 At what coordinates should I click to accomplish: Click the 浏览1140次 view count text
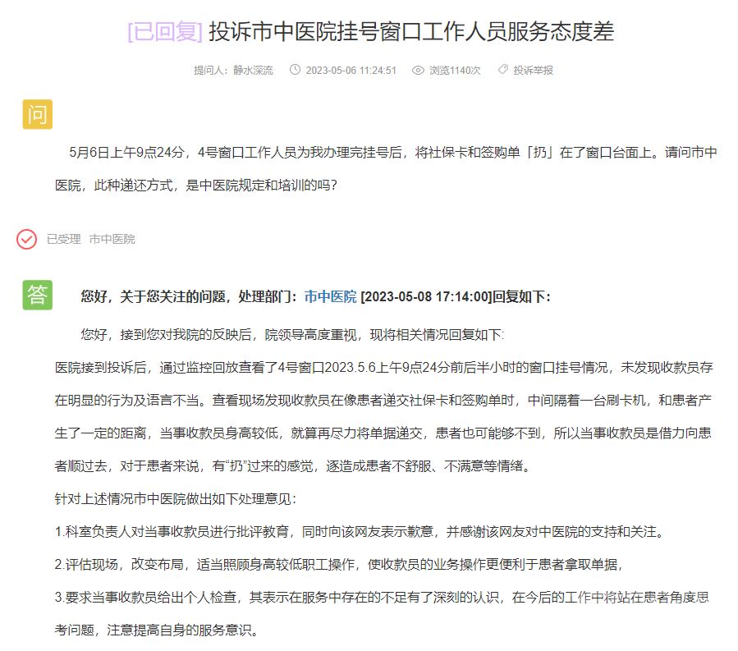[x=455, y=70]
